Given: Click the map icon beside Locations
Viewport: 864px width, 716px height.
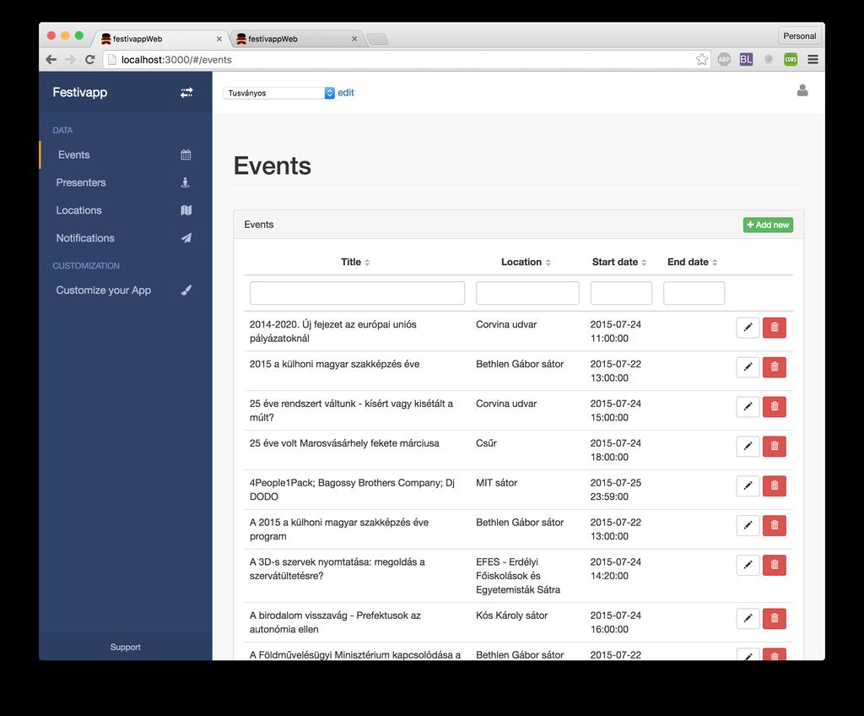Looking at the screenshot, I should (186, 210).
